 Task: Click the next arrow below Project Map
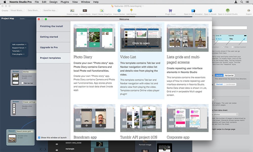(45, 149)
